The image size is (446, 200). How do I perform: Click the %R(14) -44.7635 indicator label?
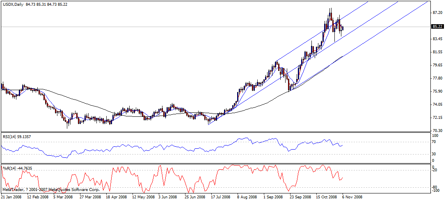click(x=17, y=168)
